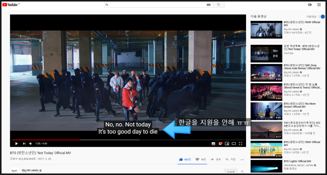Toggle the autoplay (자동재생) switch
The image size is (327, 175).
coord(322,17)
